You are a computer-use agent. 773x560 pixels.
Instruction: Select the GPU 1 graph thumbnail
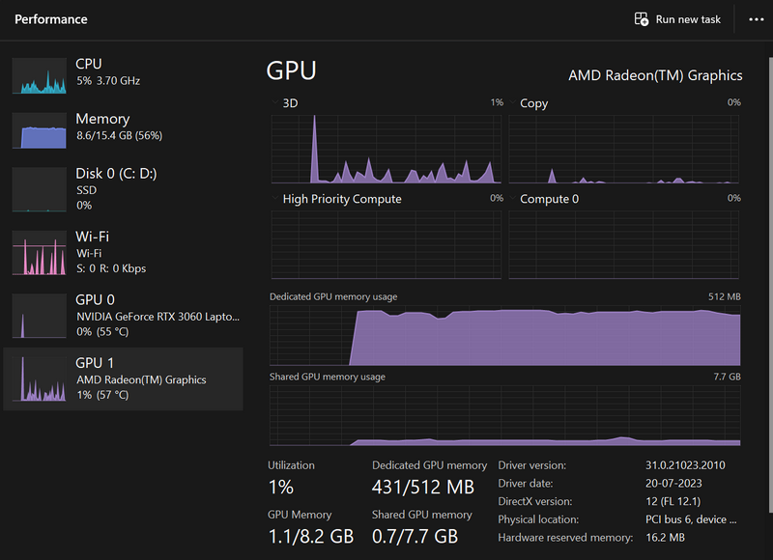pyautogui.click(x=39, y=378)
